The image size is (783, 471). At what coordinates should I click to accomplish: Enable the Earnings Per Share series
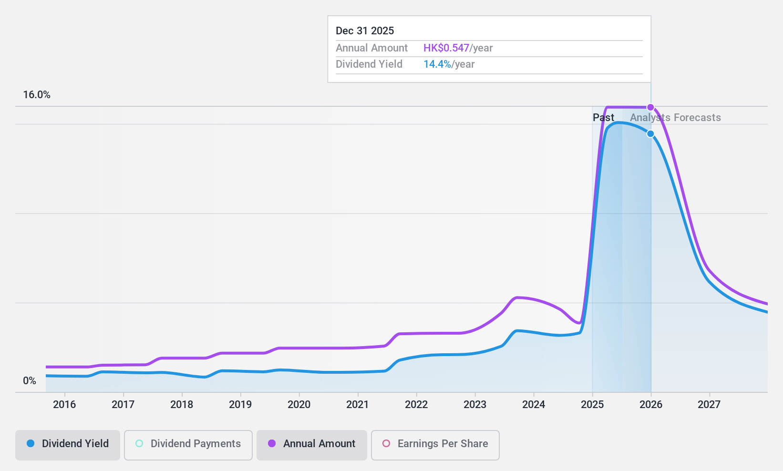pyautogui.click(x=435, y=445)
